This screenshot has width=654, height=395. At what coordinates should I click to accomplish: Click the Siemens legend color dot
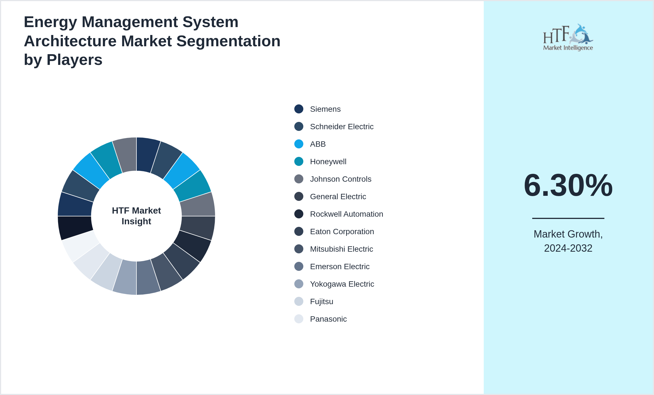[x=299, y=109]
